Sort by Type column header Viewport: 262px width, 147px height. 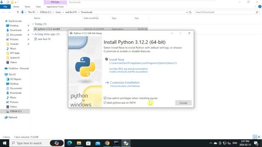pos(114,18)
